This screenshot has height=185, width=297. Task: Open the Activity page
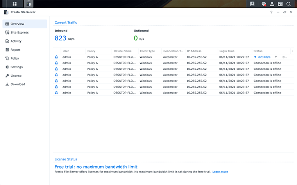click(16, 41)
